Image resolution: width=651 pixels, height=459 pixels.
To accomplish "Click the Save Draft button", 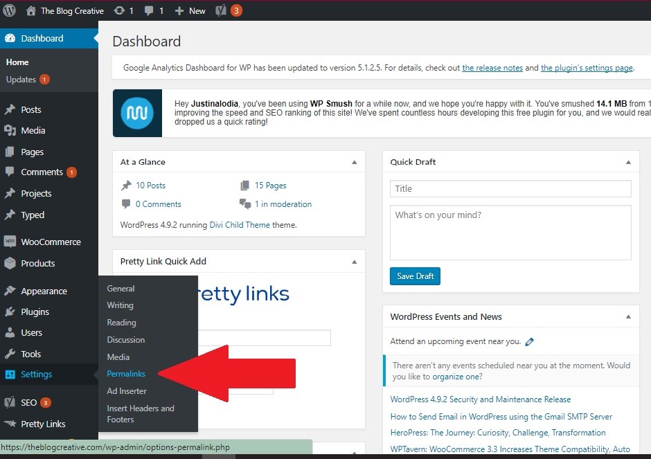I will click(415, 276).
